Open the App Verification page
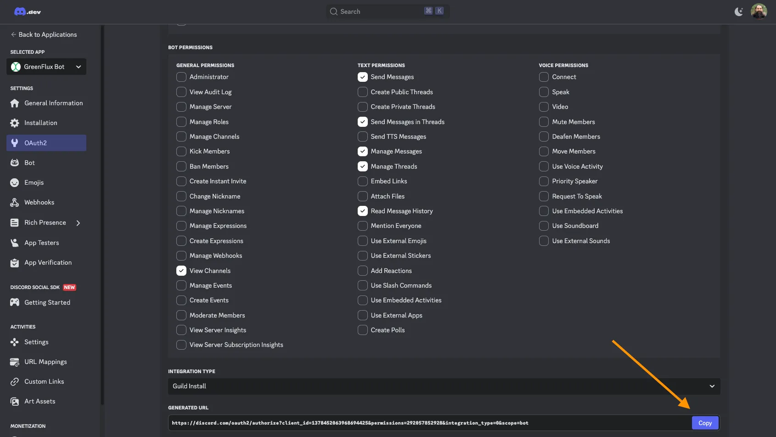 [48, 262]
